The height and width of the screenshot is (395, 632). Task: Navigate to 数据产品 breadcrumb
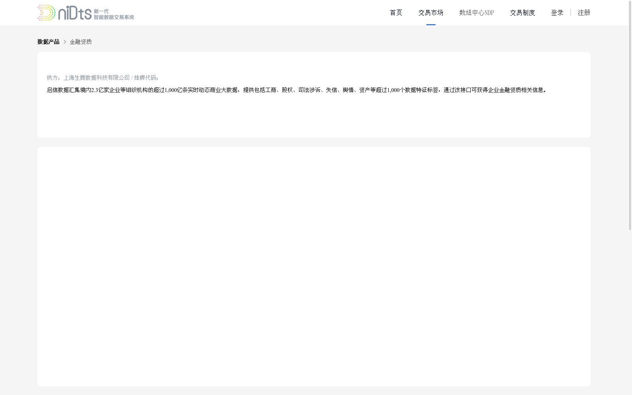48,42
